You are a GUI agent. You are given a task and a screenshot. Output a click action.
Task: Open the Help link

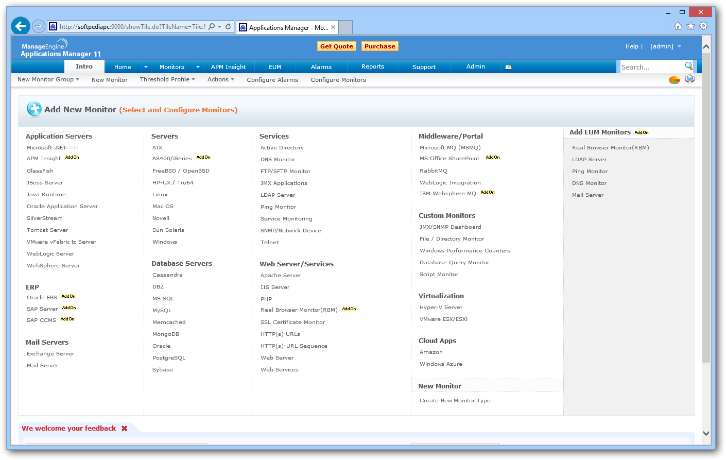point(632,46)
